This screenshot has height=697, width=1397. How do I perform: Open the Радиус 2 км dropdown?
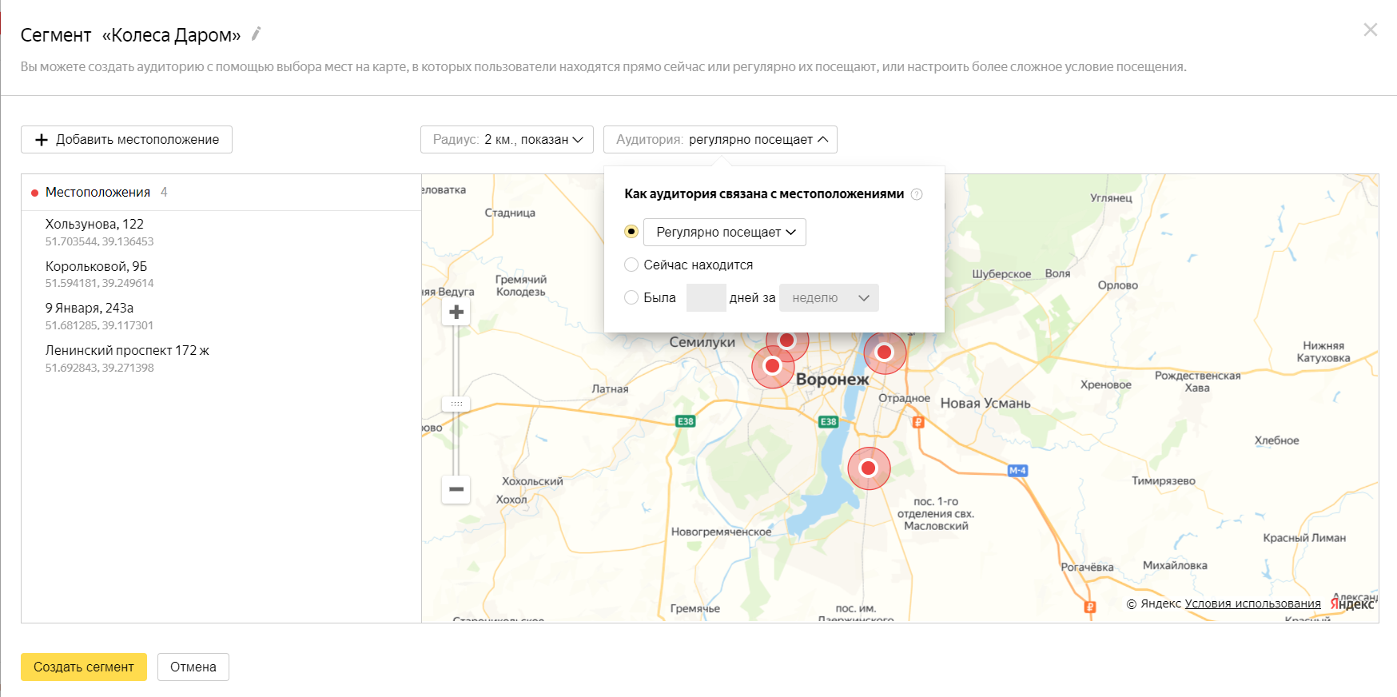pos(507,139)
